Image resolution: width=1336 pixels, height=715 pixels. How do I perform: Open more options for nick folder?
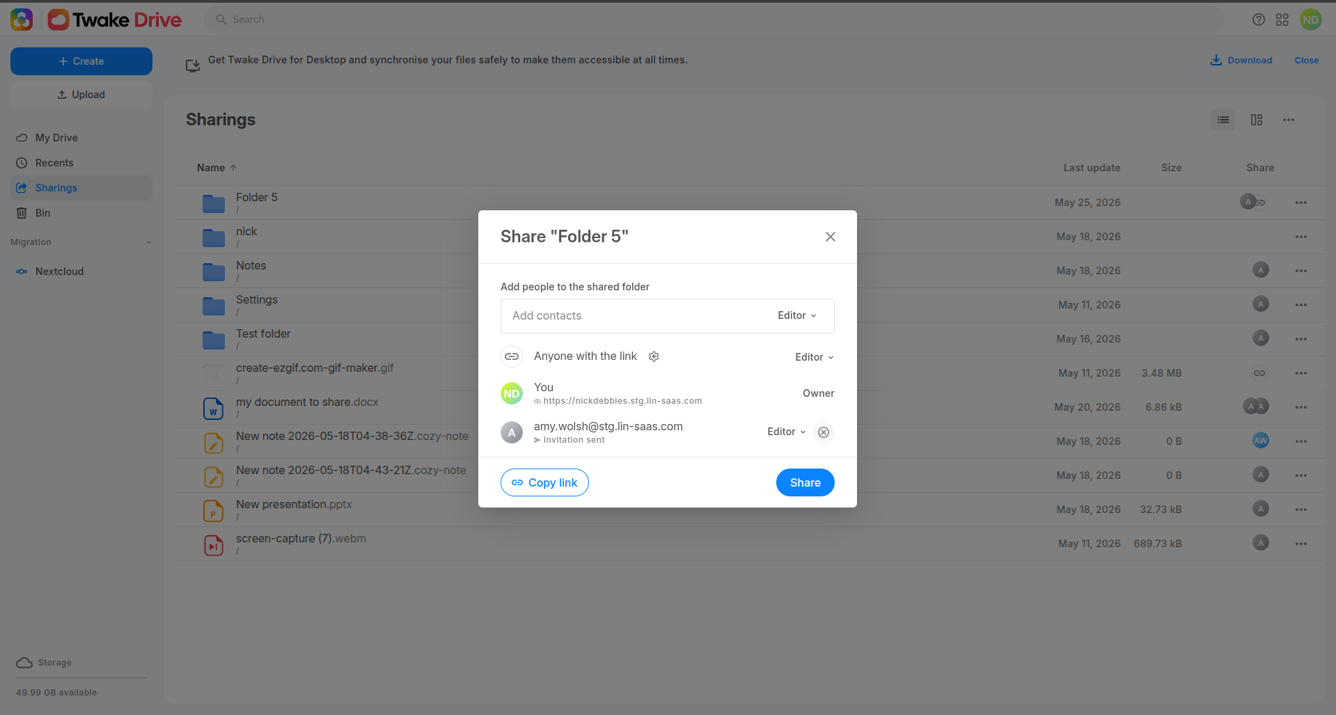tap(1301, 237)
